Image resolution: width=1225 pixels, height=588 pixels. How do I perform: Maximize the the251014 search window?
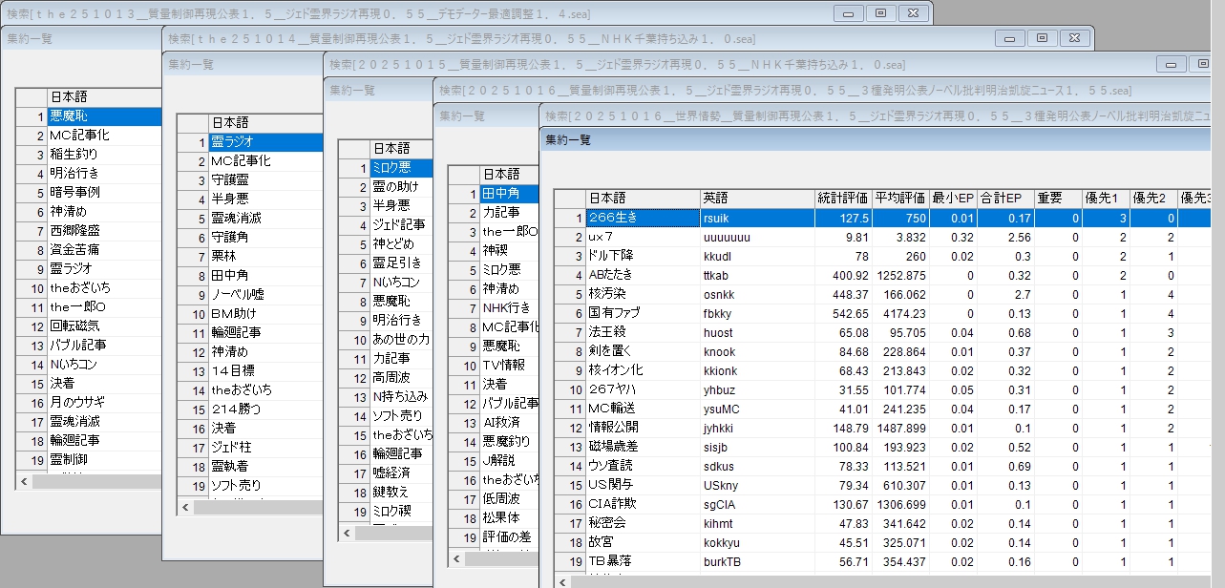[x=1041, y=38]
